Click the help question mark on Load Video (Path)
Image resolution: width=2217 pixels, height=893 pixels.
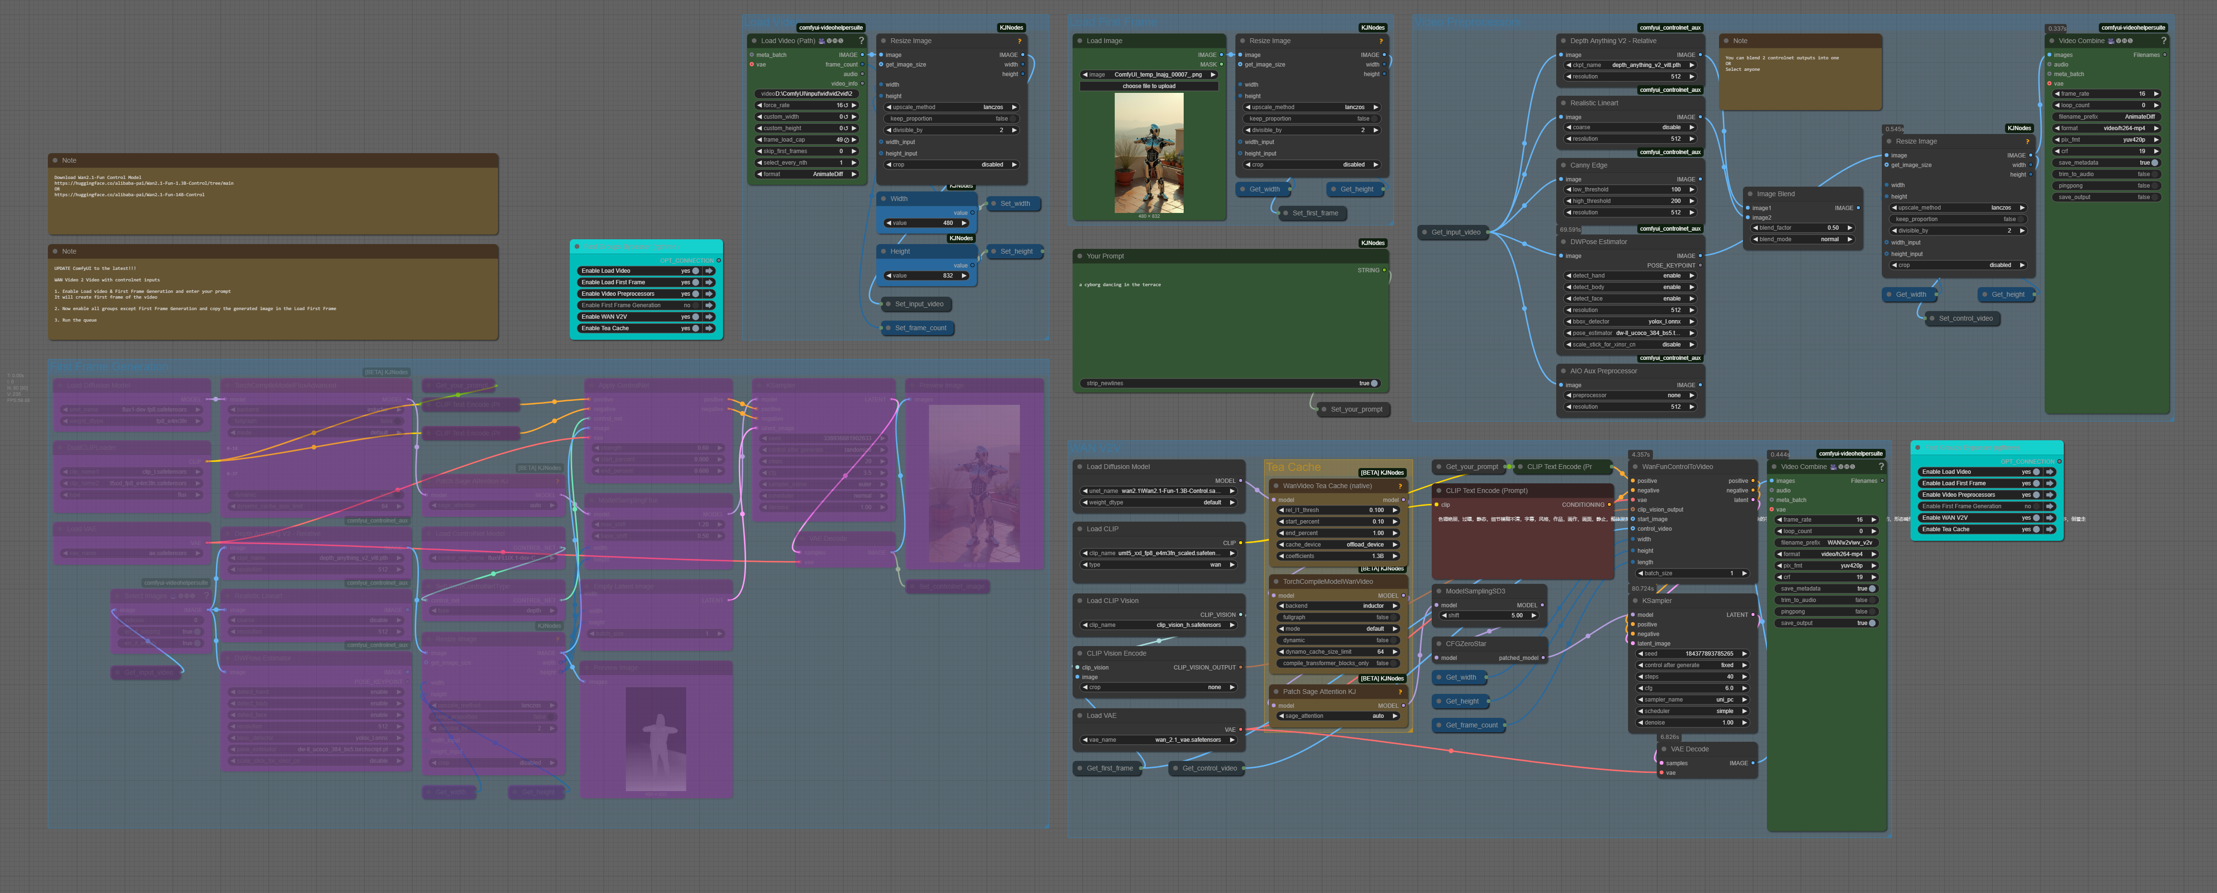(861, 40)
